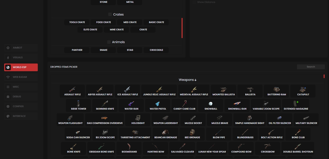This screenshot has width=329, height=159.
Task: Toggle the Animals checkbox
Action: [x=109, y=42]
